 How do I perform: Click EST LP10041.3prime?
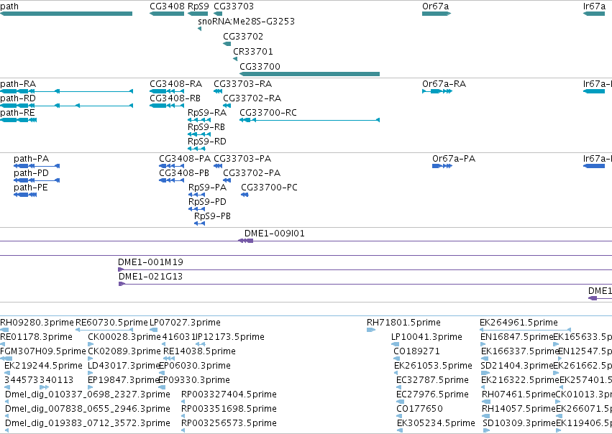(426, 337)
